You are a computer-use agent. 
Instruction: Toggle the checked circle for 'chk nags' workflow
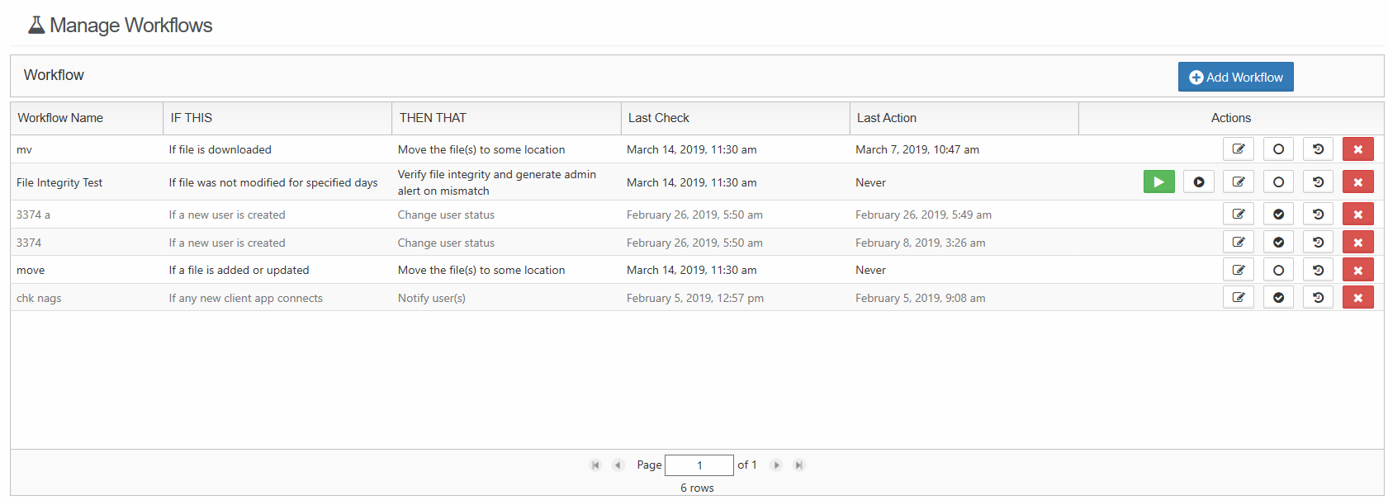point(1278,297)
